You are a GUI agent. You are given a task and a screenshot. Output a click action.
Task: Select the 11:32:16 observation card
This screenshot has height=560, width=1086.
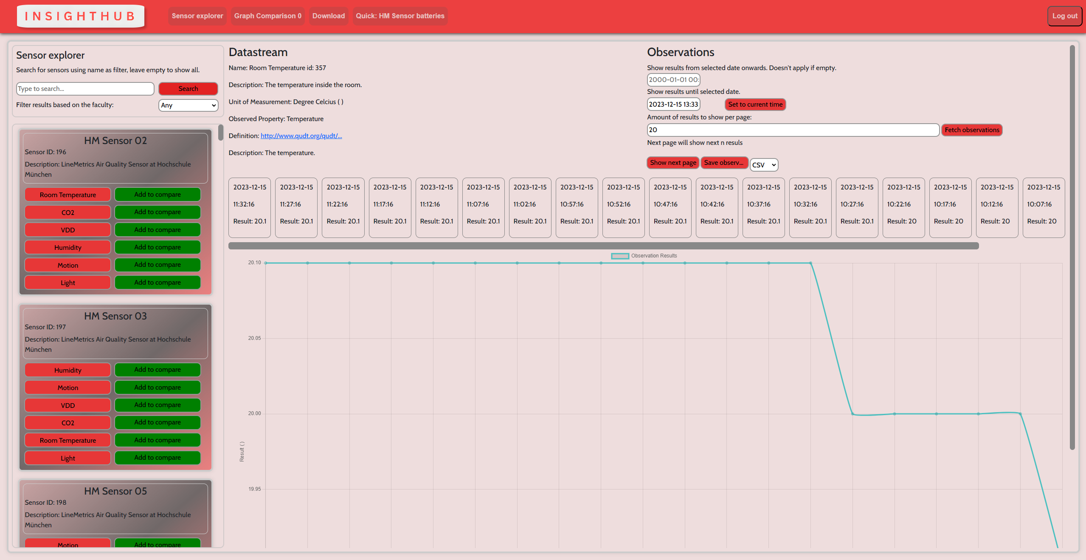coord(250,207)
